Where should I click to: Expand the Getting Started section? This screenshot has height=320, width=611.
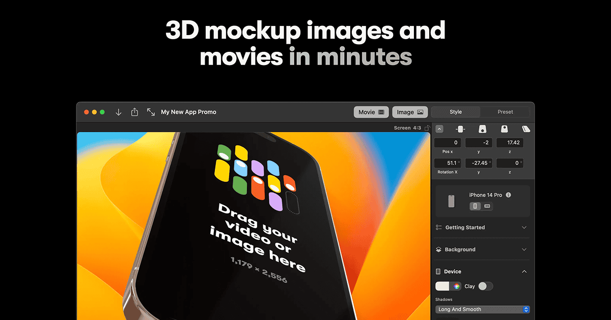pos(482,228)
